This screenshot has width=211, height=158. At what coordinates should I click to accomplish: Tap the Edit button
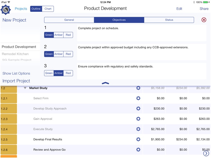tap(179, 9)
